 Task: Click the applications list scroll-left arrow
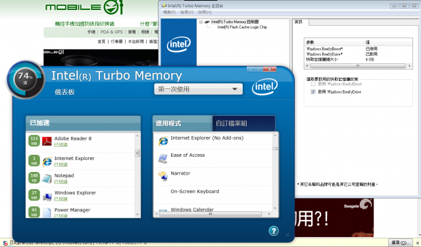[157, 214]
